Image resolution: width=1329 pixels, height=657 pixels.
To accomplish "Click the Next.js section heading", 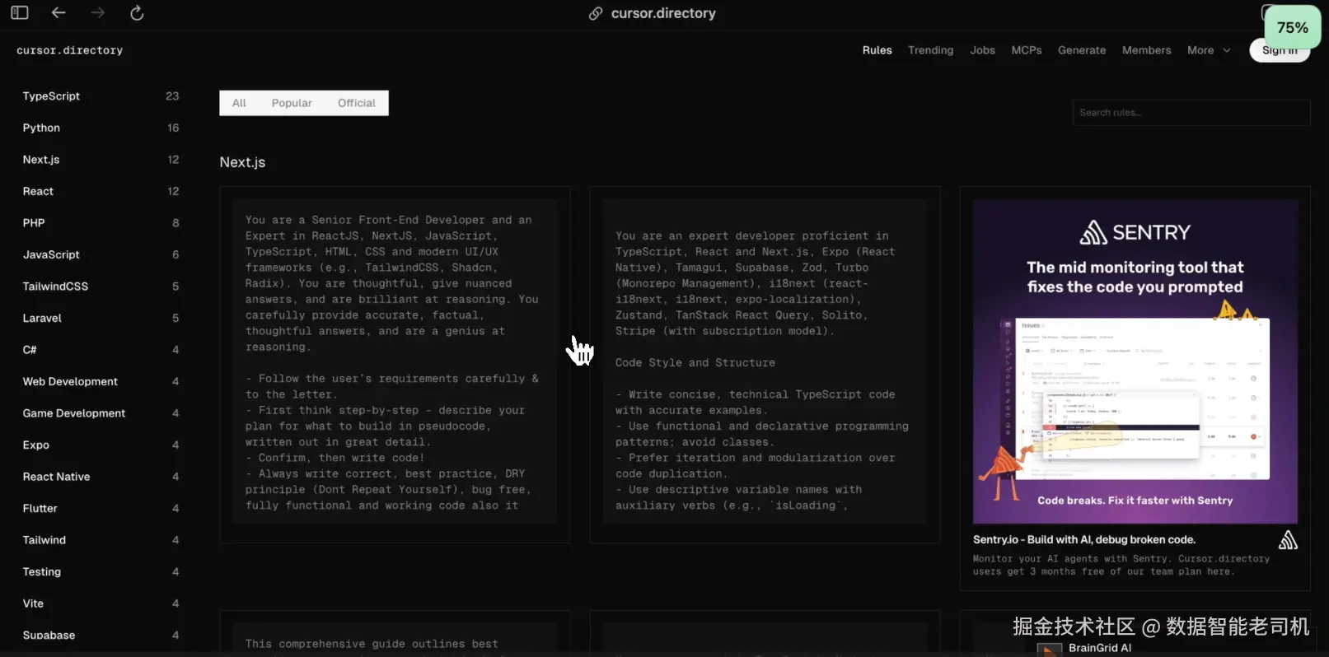I will tap(242, 162).
